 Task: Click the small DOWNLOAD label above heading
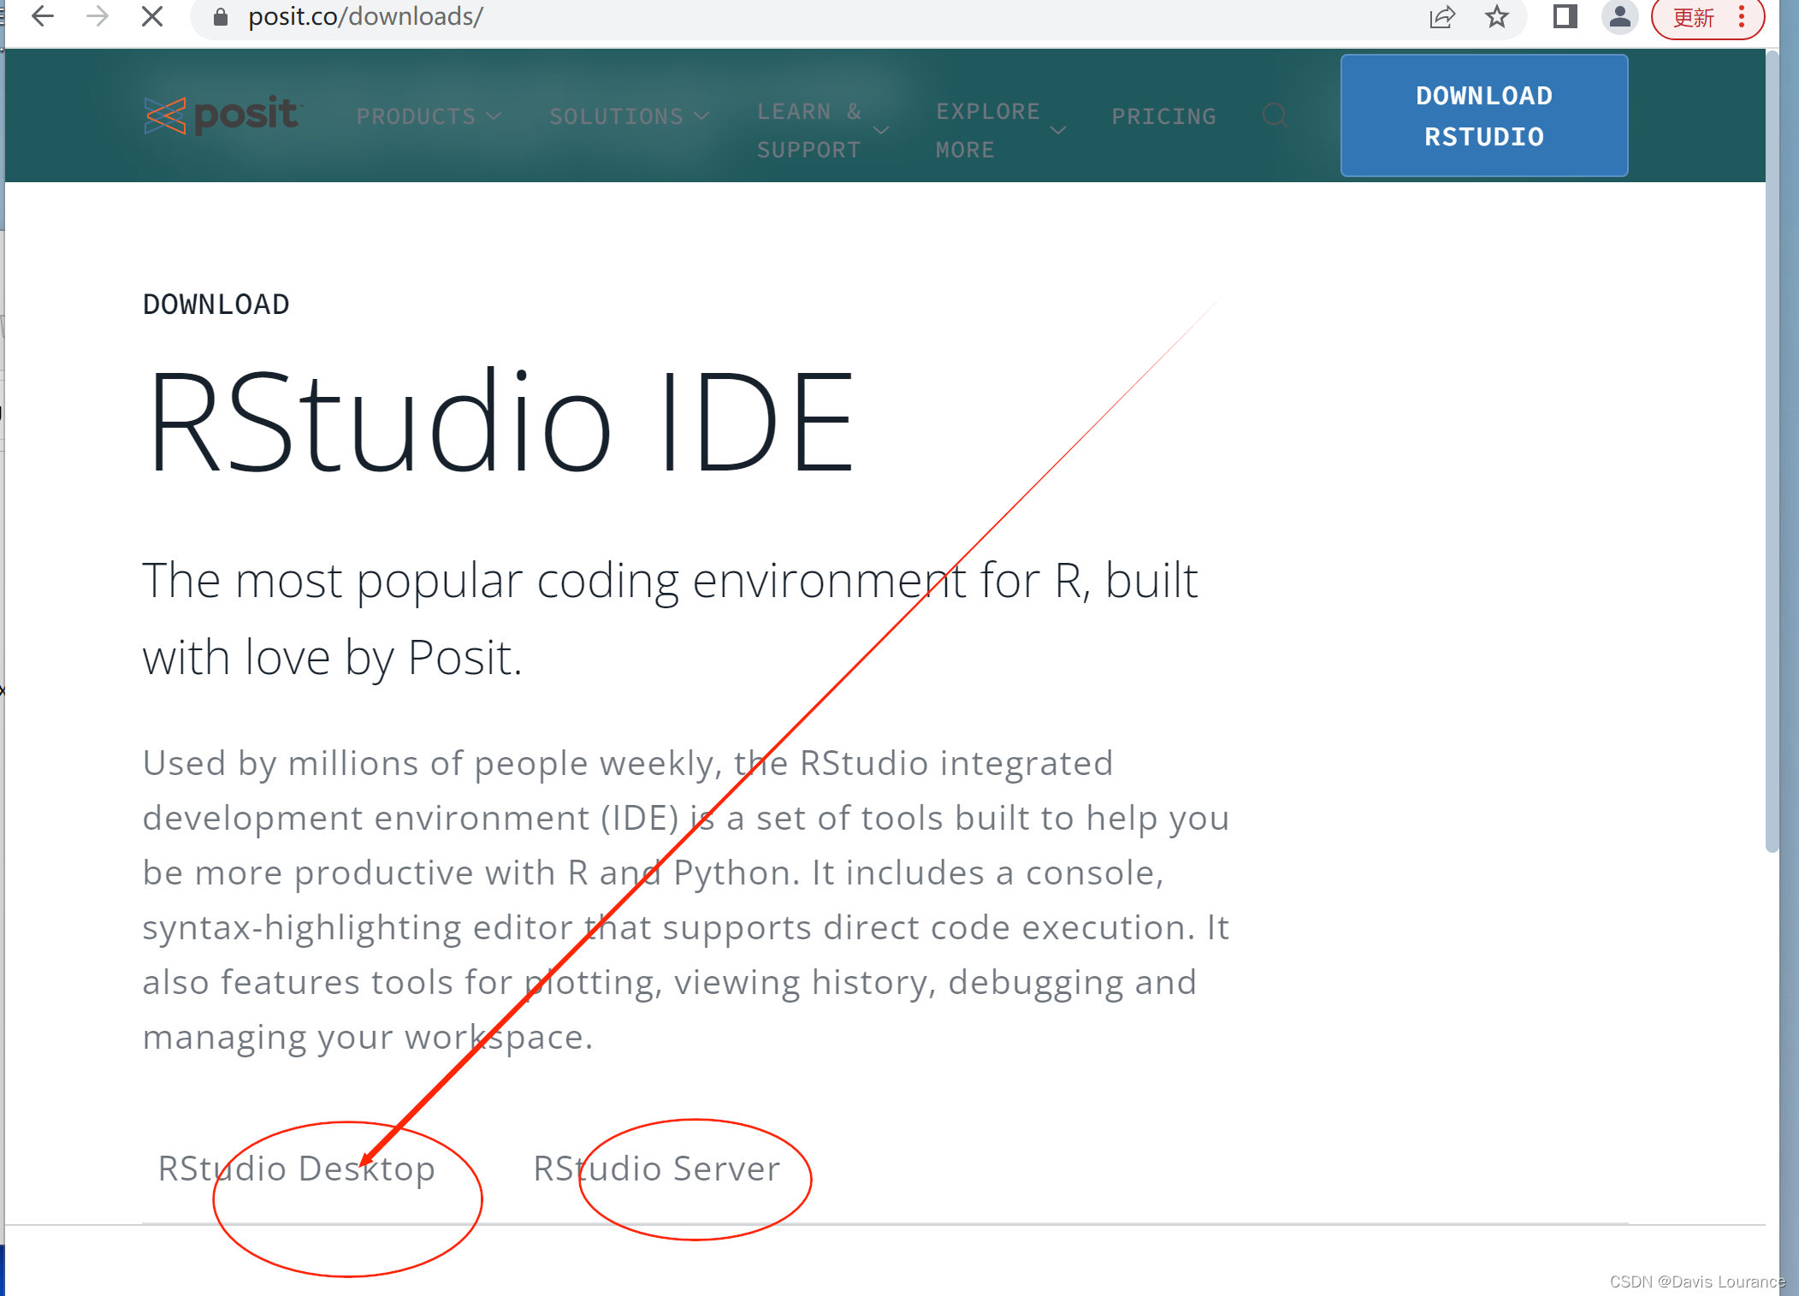coord(216,305)
